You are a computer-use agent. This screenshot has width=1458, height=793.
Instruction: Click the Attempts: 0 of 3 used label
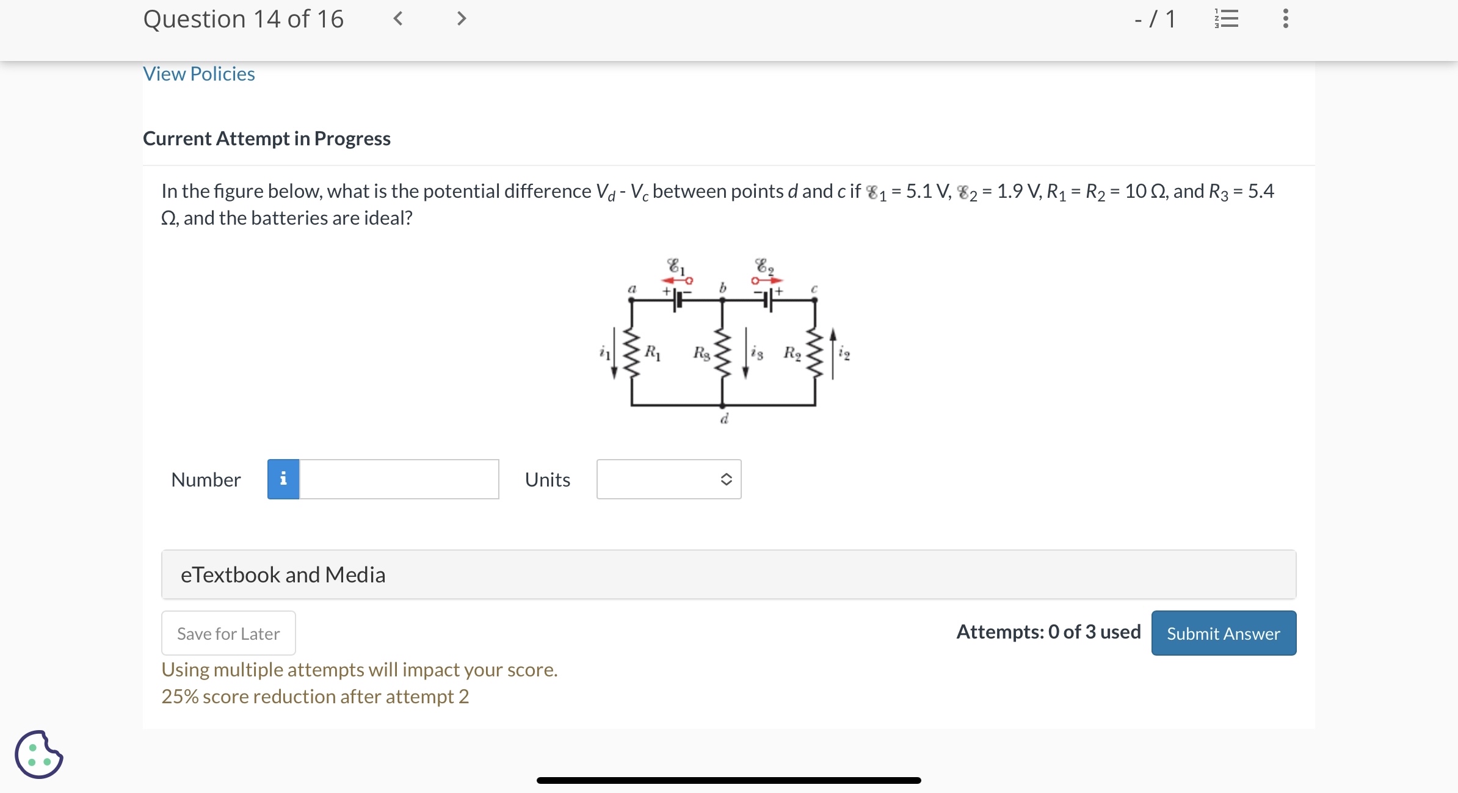1048,632
